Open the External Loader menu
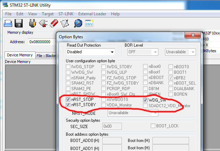This screenshot has width=220, height=151. pos(92,14)
